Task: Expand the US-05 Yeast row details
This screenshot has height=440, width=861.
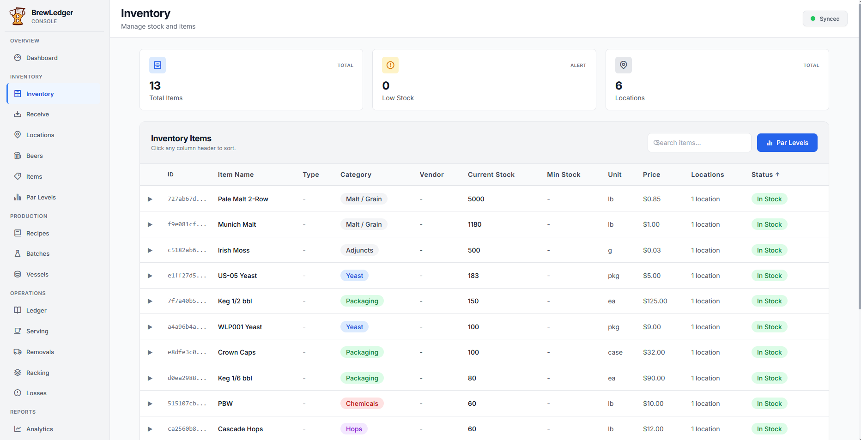Action: point(150,276)
